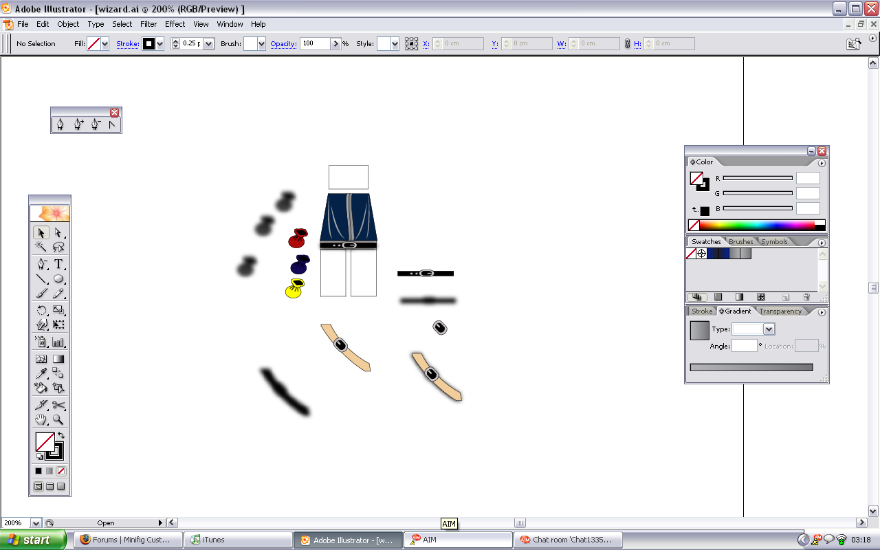Select the Pencil tool
Screen dimensions: 880x550
click(x=58, y=294)
